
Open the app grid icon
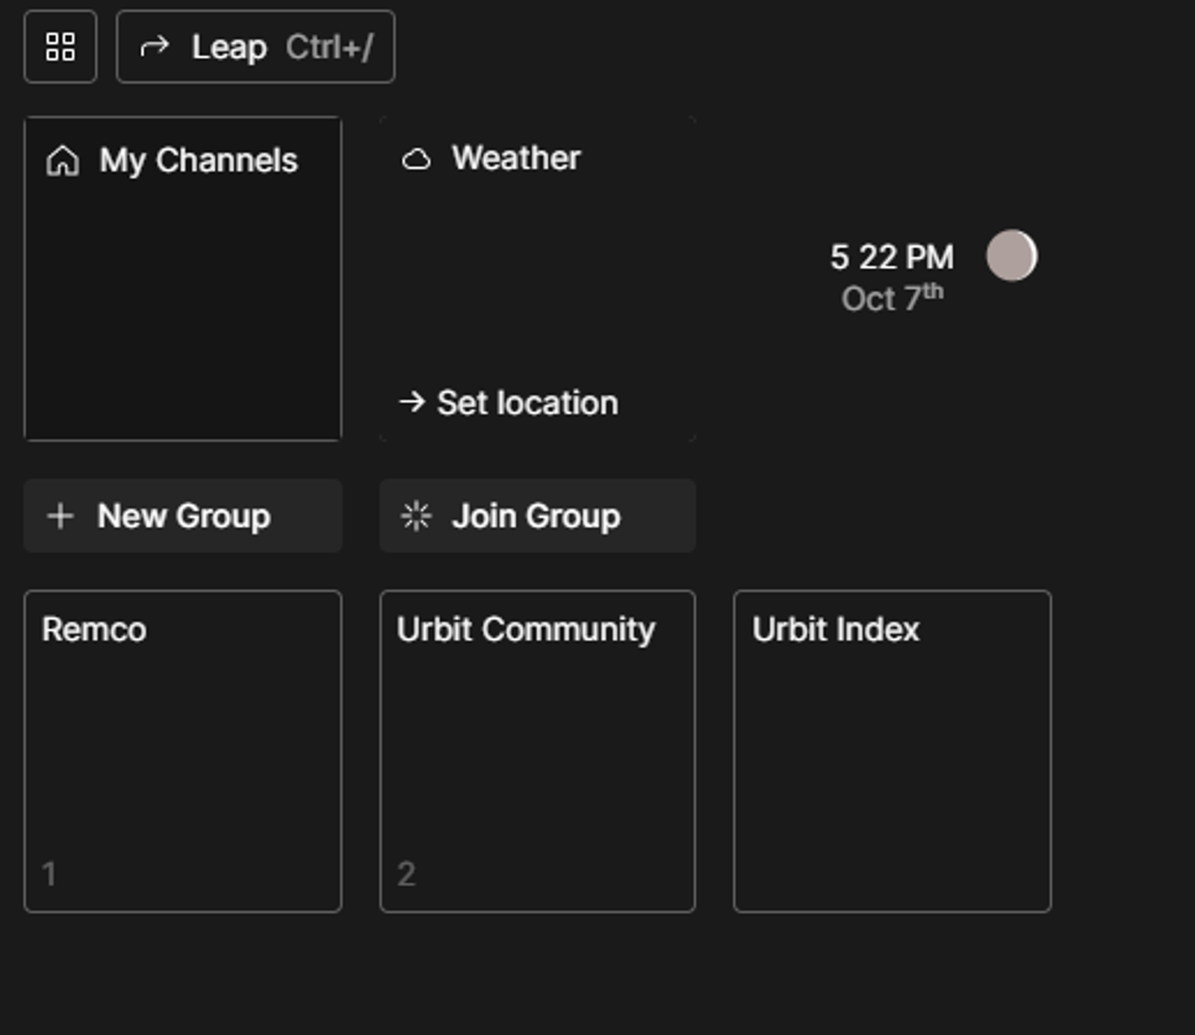click(60, 46)
